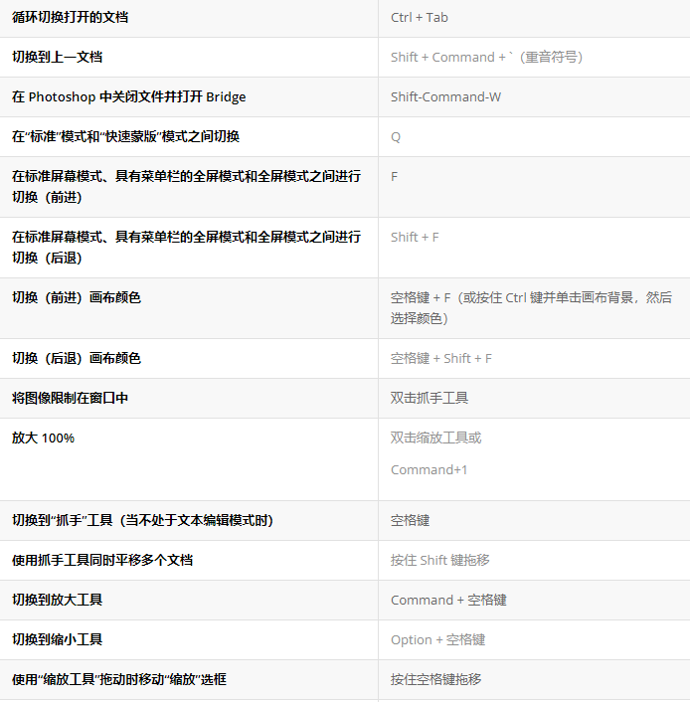Viewport: 690px width, 702px height.
Task: Select the "Ctrl + Tab" shortcut text
Action: 419,17
